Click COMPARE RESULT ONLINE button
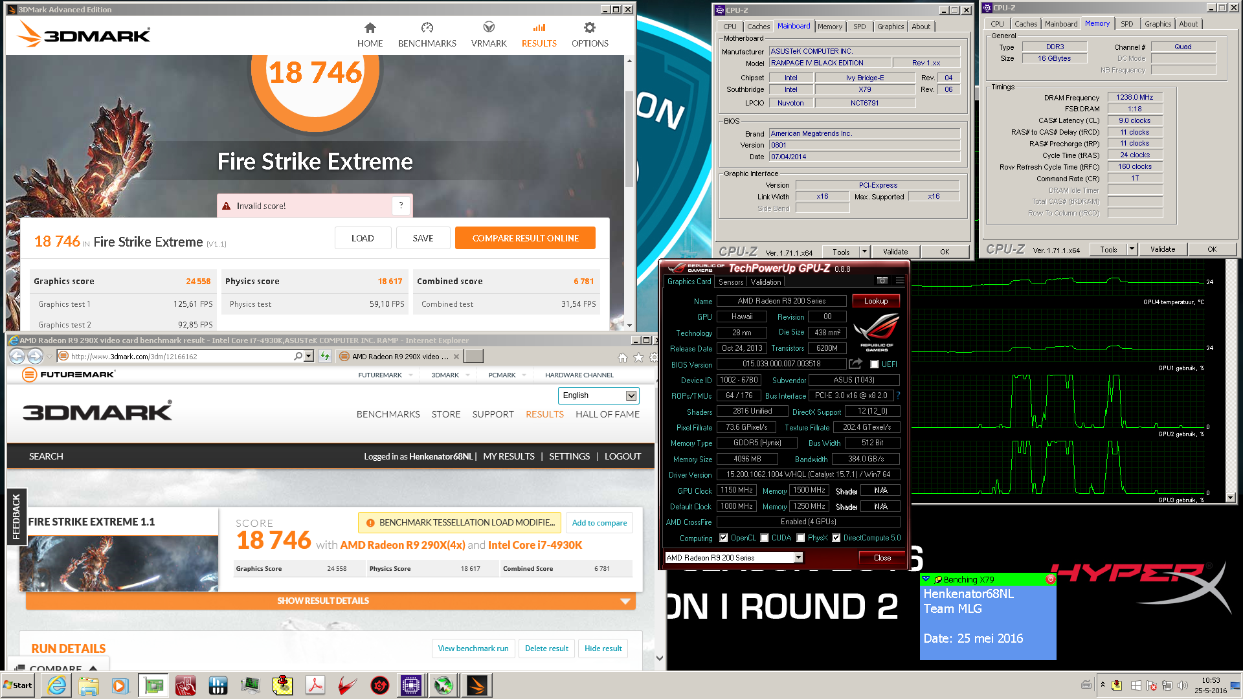Screen dimensions: 1243x699 [x=525, y=238]
